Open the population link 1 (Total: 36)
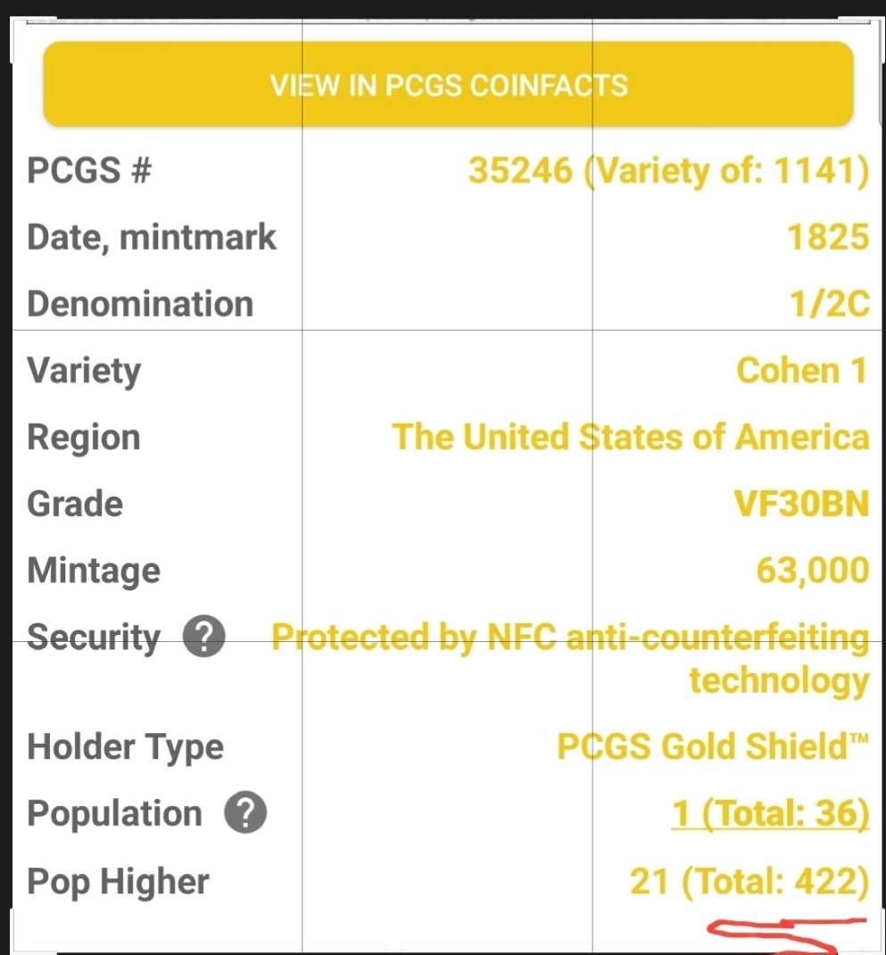This screenshot has height=955, width=886. pos(771,812)
